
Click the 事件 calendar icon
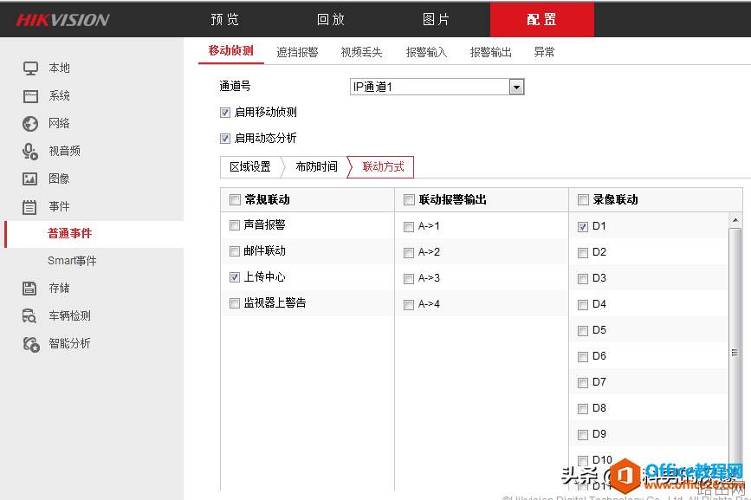(x=29, y=207)
